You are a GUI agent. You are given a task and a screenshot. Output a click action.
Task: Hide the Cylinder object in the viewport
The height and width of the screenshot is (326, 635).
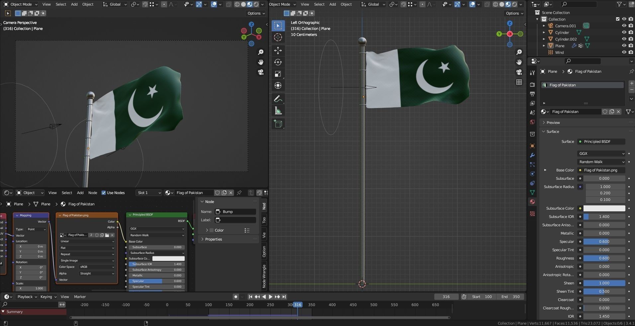[624, 32]
